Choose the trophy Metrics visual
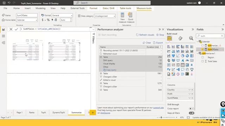Viewport: 225px width, 126px height. [192, 70]
